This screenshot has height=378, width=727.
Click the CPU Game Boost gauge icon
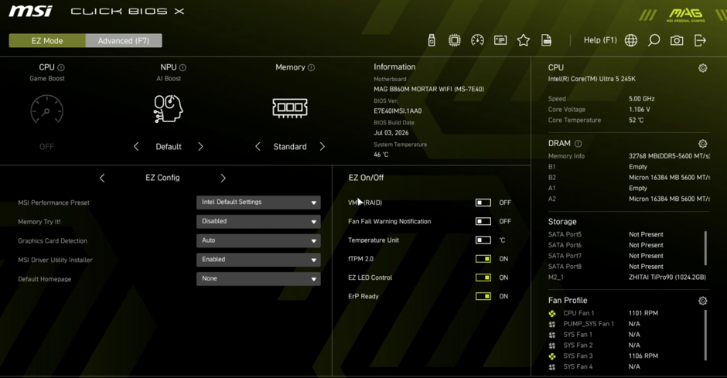[x=46, y=109]
